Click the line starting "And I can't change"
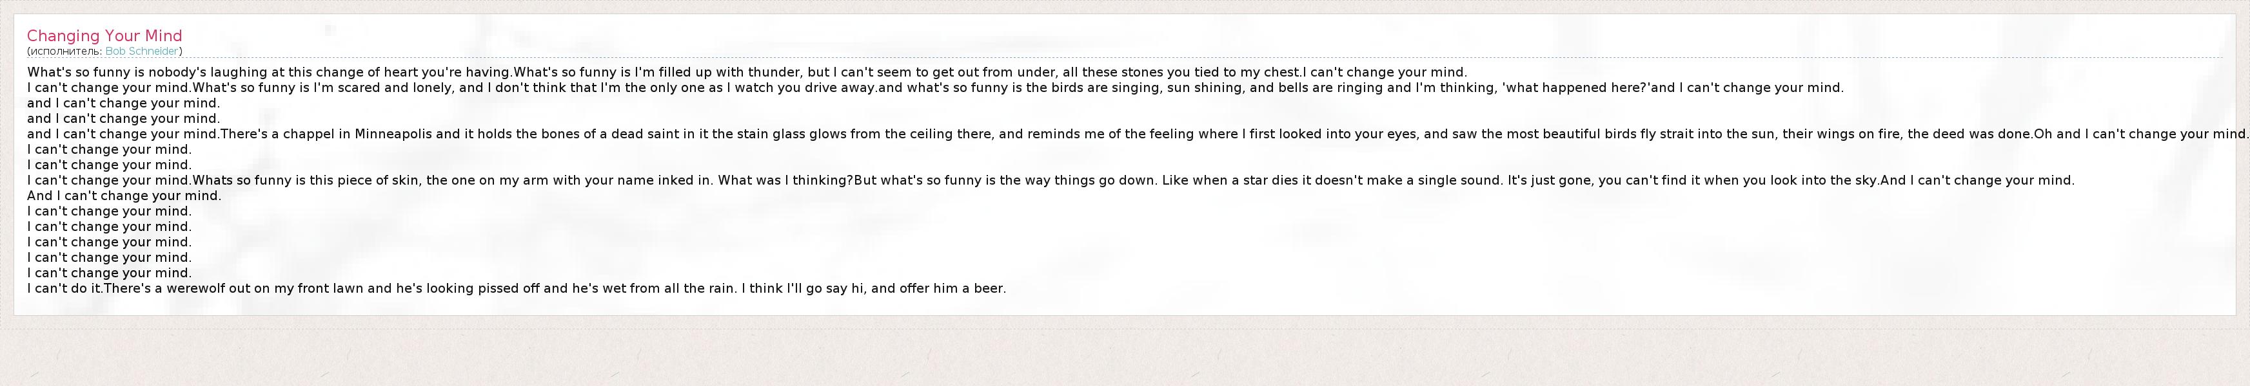The width and height of the screenshot is (2250, 386). pos(124,196)
